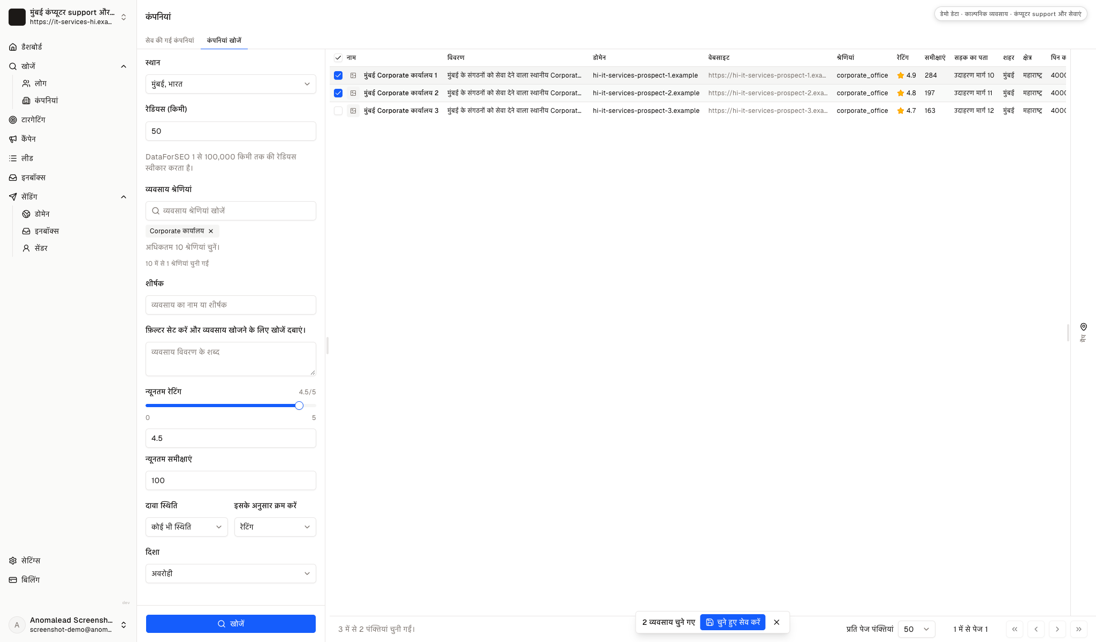Open the स्थान dropdown मुंबई, भारत
The height and width of the screenshot is (642, 1096).
click(x=231, y=84)
